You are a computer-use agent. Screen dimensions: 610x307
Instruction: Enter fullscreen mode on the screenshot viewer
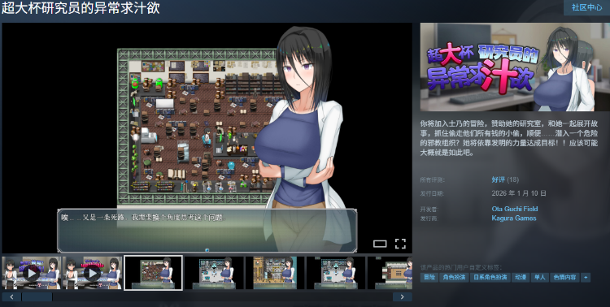pos(400,244)
